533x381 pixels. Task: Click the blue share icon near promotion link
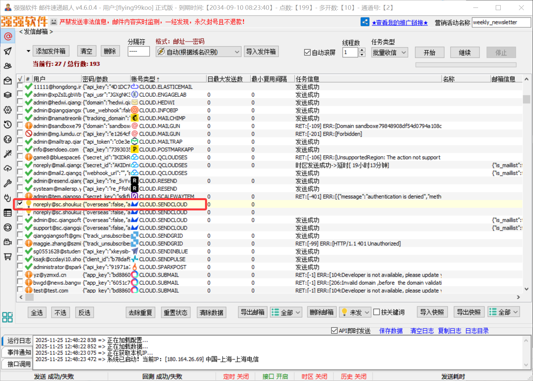point(365,22)
